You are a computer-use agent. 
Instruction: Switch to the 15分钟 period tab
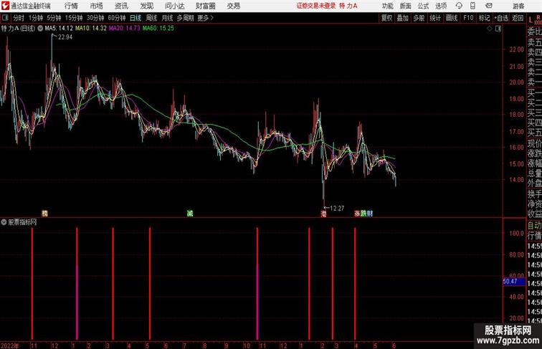(x=74, y=18)
